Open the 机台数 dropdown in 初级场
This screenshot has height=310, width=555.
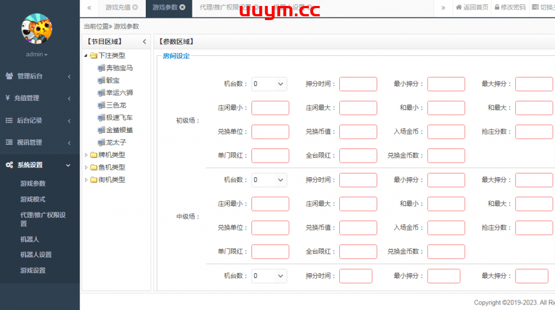coord(269,84)
